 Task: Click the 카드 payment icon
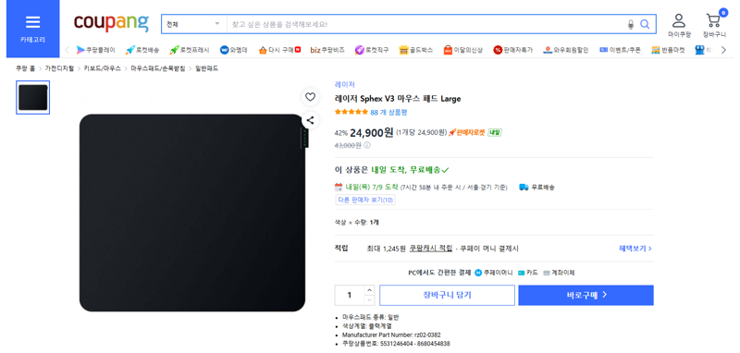coord(522,273)
